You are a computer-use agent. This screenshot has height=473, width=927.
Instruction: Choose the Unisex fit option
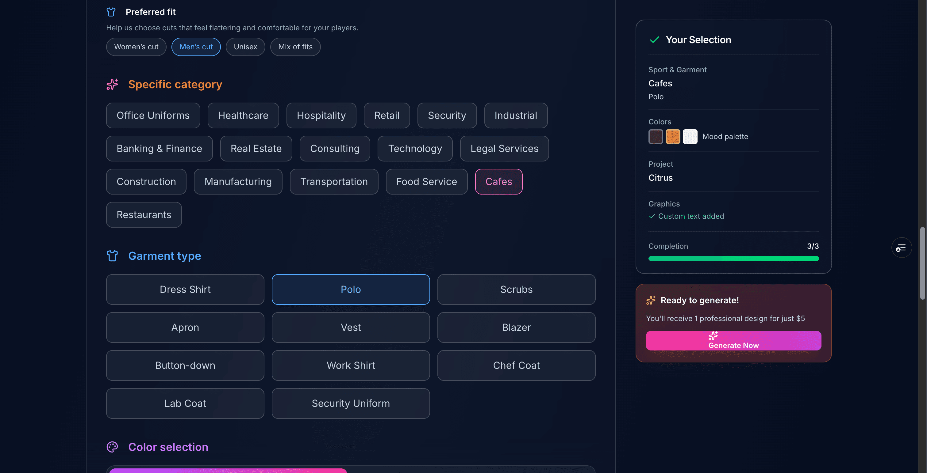click(245, 47)
